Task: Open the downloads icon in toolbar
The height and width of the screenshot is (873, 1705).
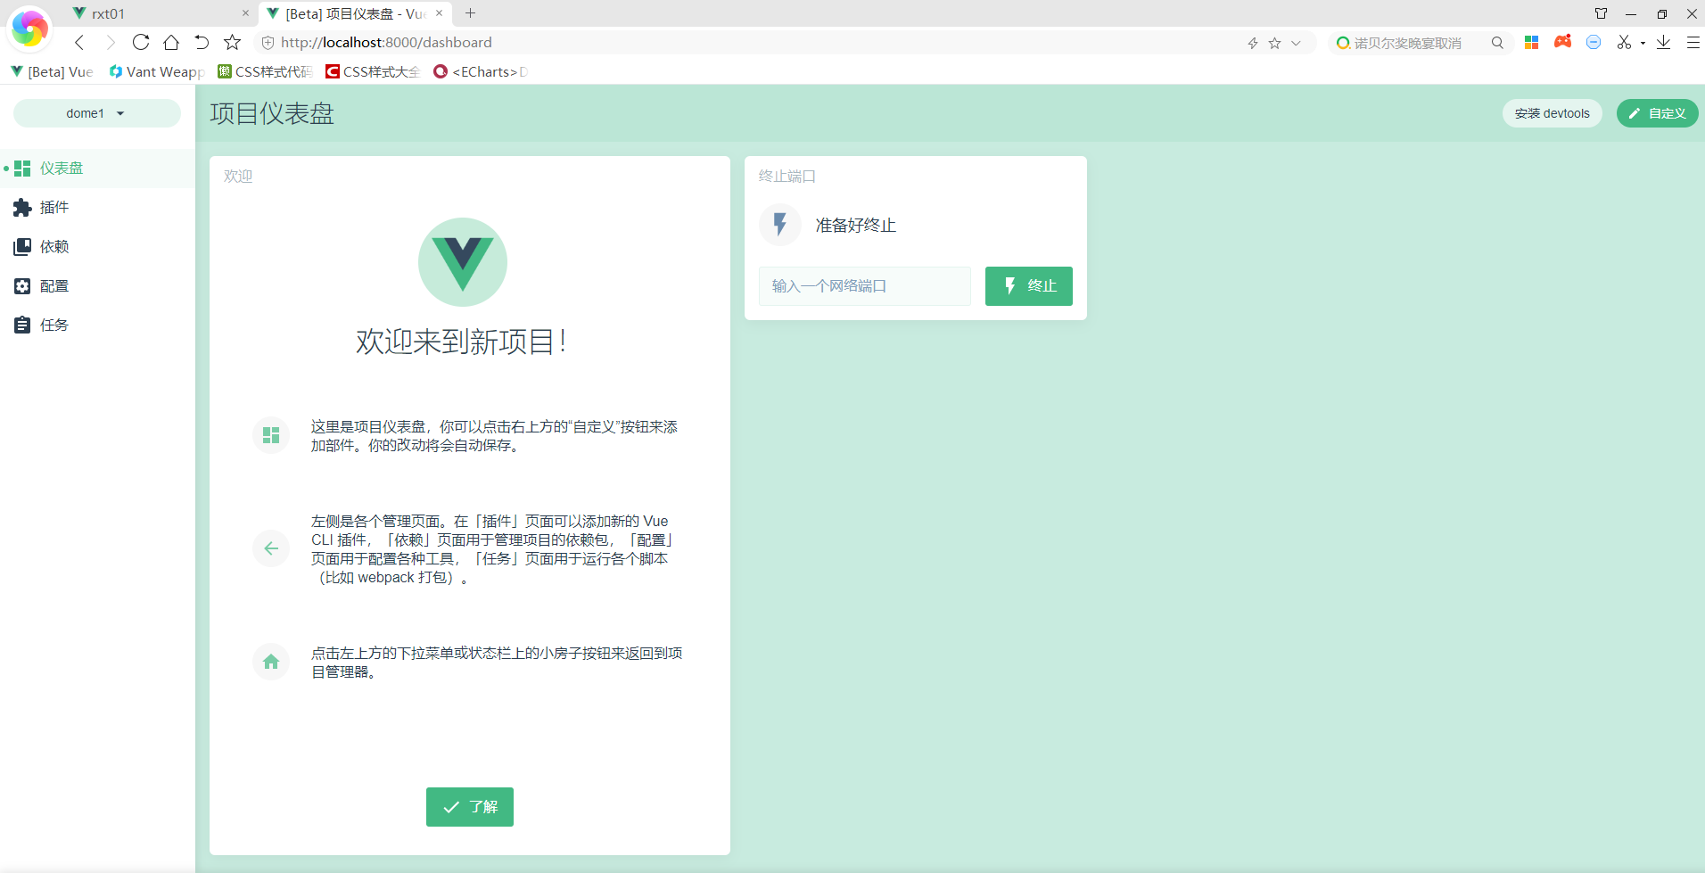Action: click(x=1663, y=42)
